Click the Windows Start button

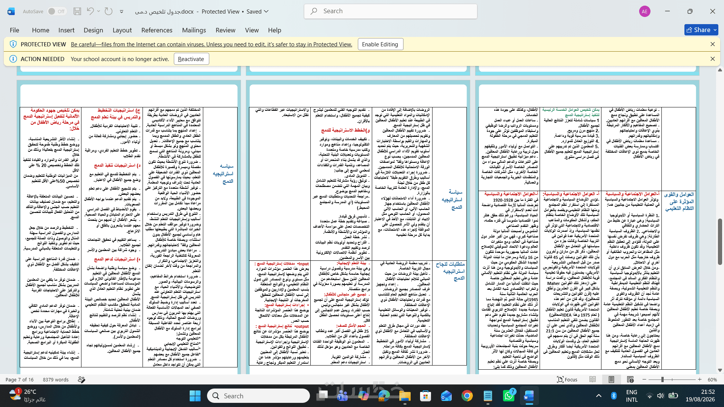pos(195,396)
